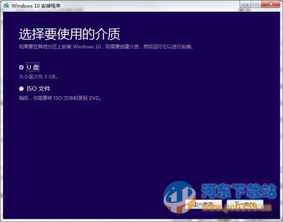This screenshot has height=222, width=283.
Task: Select the U 盘 radio button
Action: [x=21, y=67]
